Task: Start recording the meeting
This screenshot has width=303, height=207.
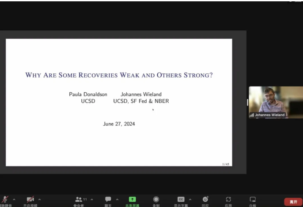Action: (x=156, y=199)
